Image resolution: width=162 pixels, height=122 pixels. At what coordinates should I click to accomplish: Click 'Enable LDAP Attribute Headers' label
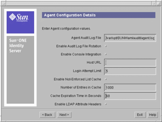[78, 104]
